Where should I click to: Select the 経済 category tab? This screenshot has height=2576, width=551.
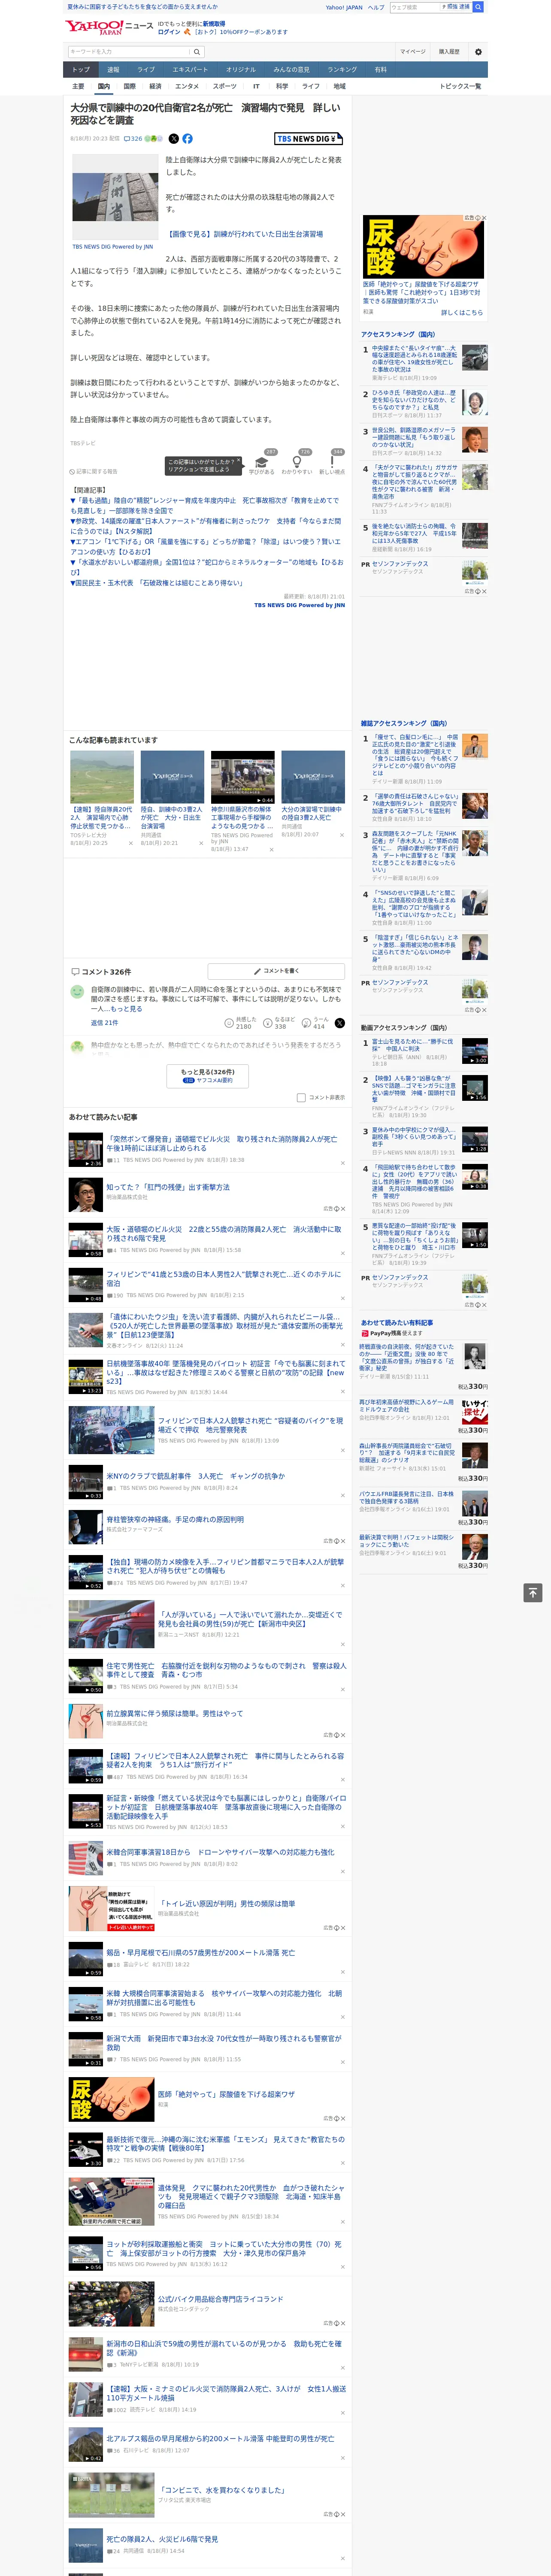tap(155, 87)
